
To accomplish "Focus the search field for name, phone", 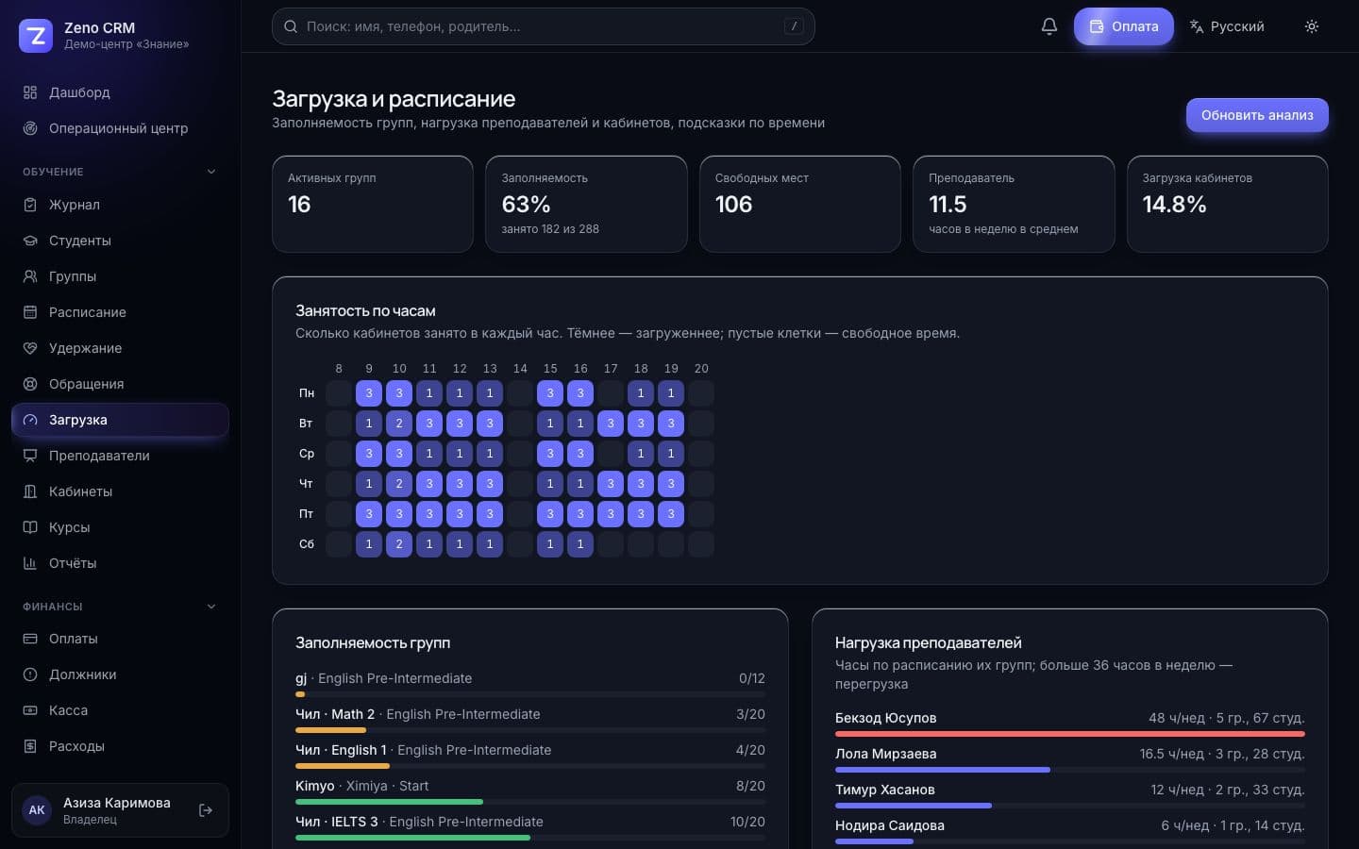I will [543, 26].
